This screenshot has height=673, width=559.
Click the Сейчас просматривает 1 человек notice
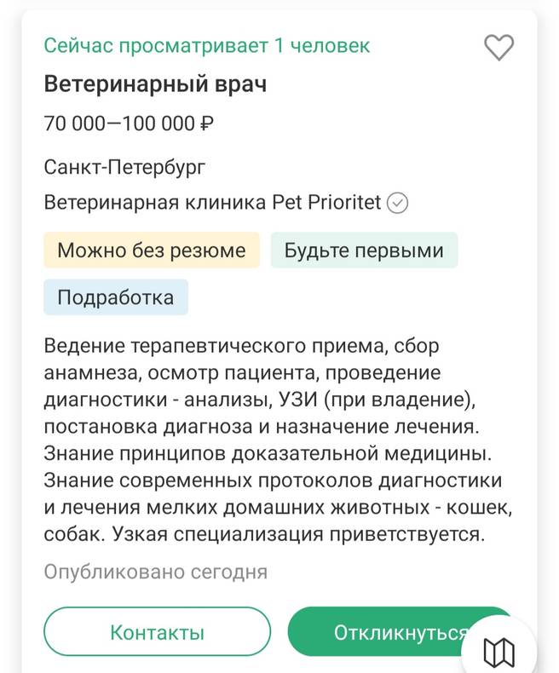pos(207,45)
